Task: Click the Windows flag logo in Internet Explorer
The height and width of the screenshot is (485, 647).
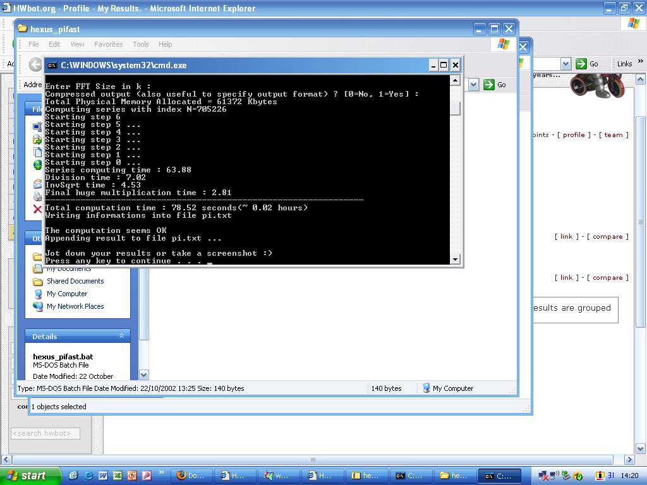Action: click(633, 23)
